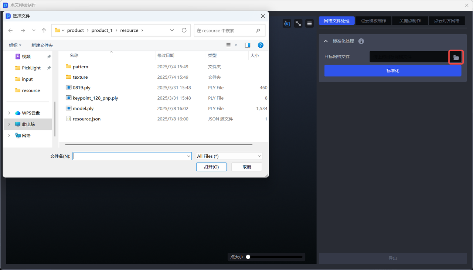Click the blue help question mark icon

coord(261,45)
